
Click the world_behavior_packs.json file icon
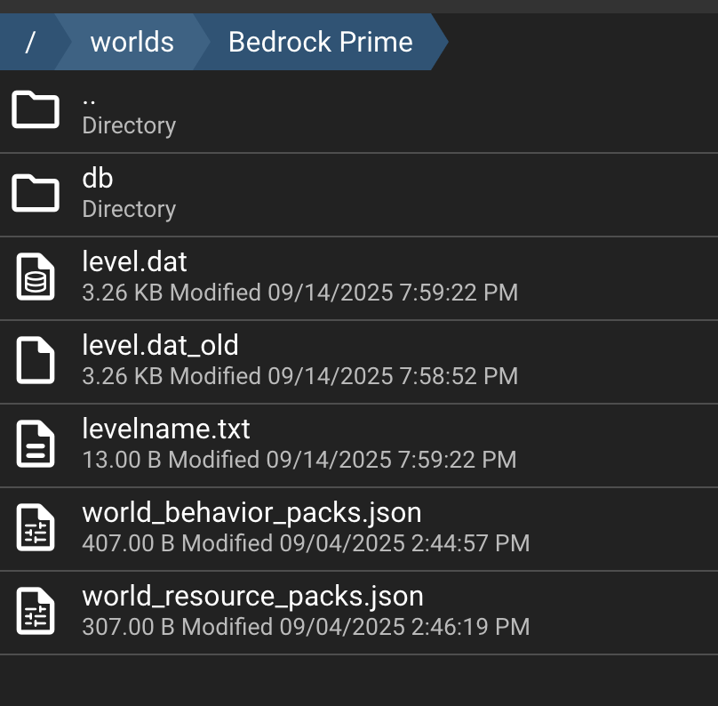click(36, 528)
